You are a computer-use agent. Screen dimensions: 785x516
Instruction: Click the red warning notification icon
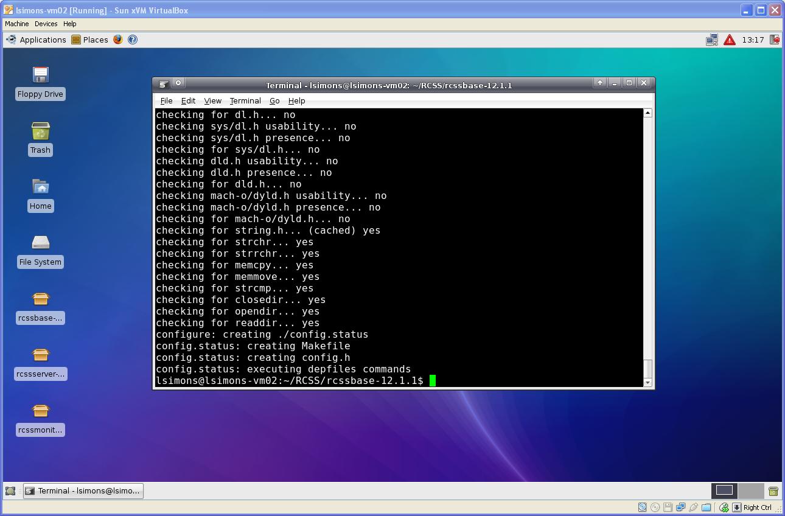coord(730,40)
